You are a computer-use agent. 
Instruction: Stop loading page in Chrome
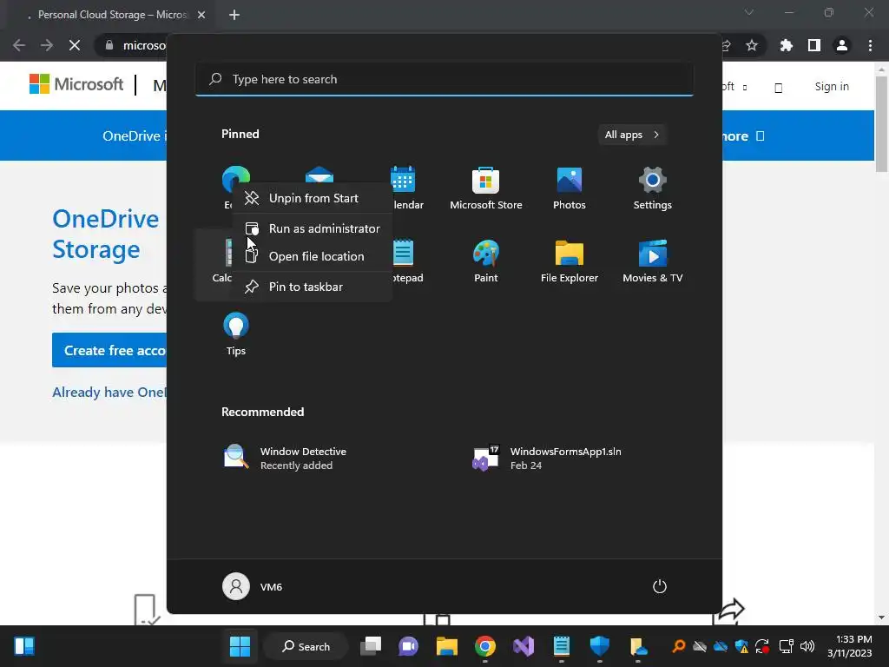(x=75, y=45)
